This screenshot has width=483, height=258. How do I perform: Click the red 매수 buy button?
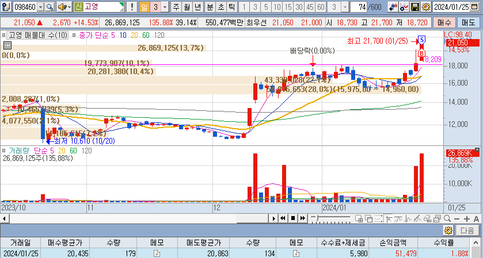point(444,22)
